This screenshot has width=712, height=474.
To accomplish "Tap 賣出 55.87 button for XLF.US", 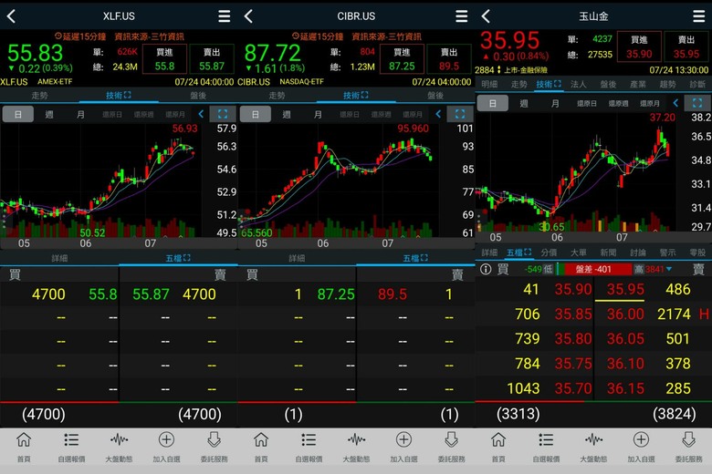I will click(212, 59).
